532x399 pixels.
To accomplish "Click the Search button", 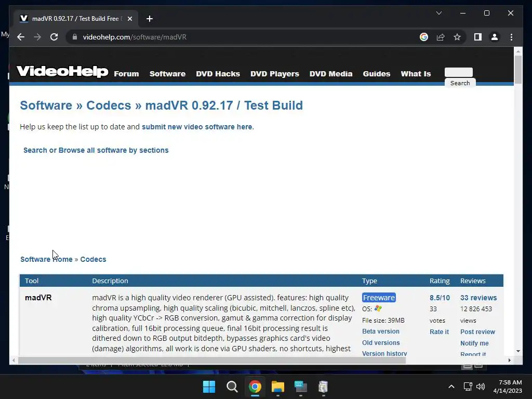I will click(460, 83).
